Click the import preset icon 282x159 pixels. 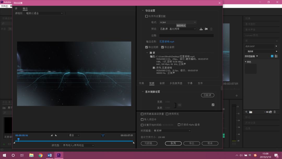(x=206, y=29)
